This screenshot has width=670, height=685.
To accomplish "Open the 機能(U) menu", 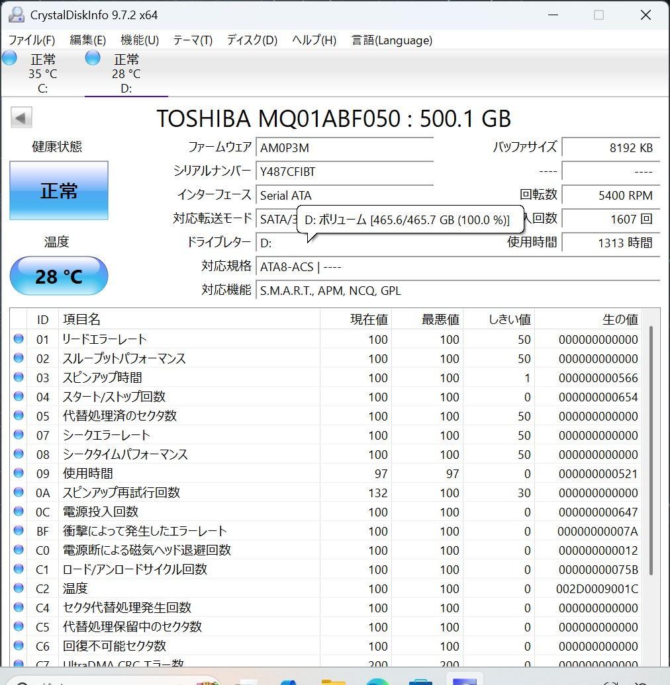I will (x=140, y=40).
